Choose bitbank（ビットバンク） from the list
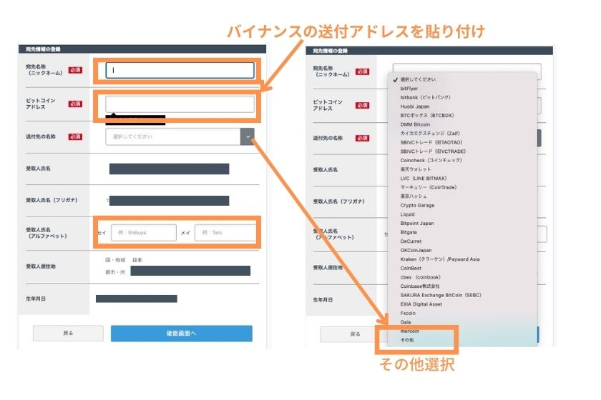This screenshot has width=601, height=400. pyautogui.click(x=425, y=98)
